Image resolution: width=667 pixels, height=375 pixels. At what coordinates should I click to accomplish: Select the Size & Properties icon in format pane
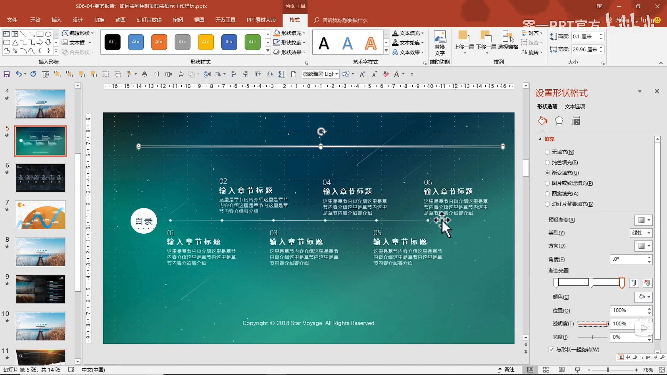[x=576, y=121]
